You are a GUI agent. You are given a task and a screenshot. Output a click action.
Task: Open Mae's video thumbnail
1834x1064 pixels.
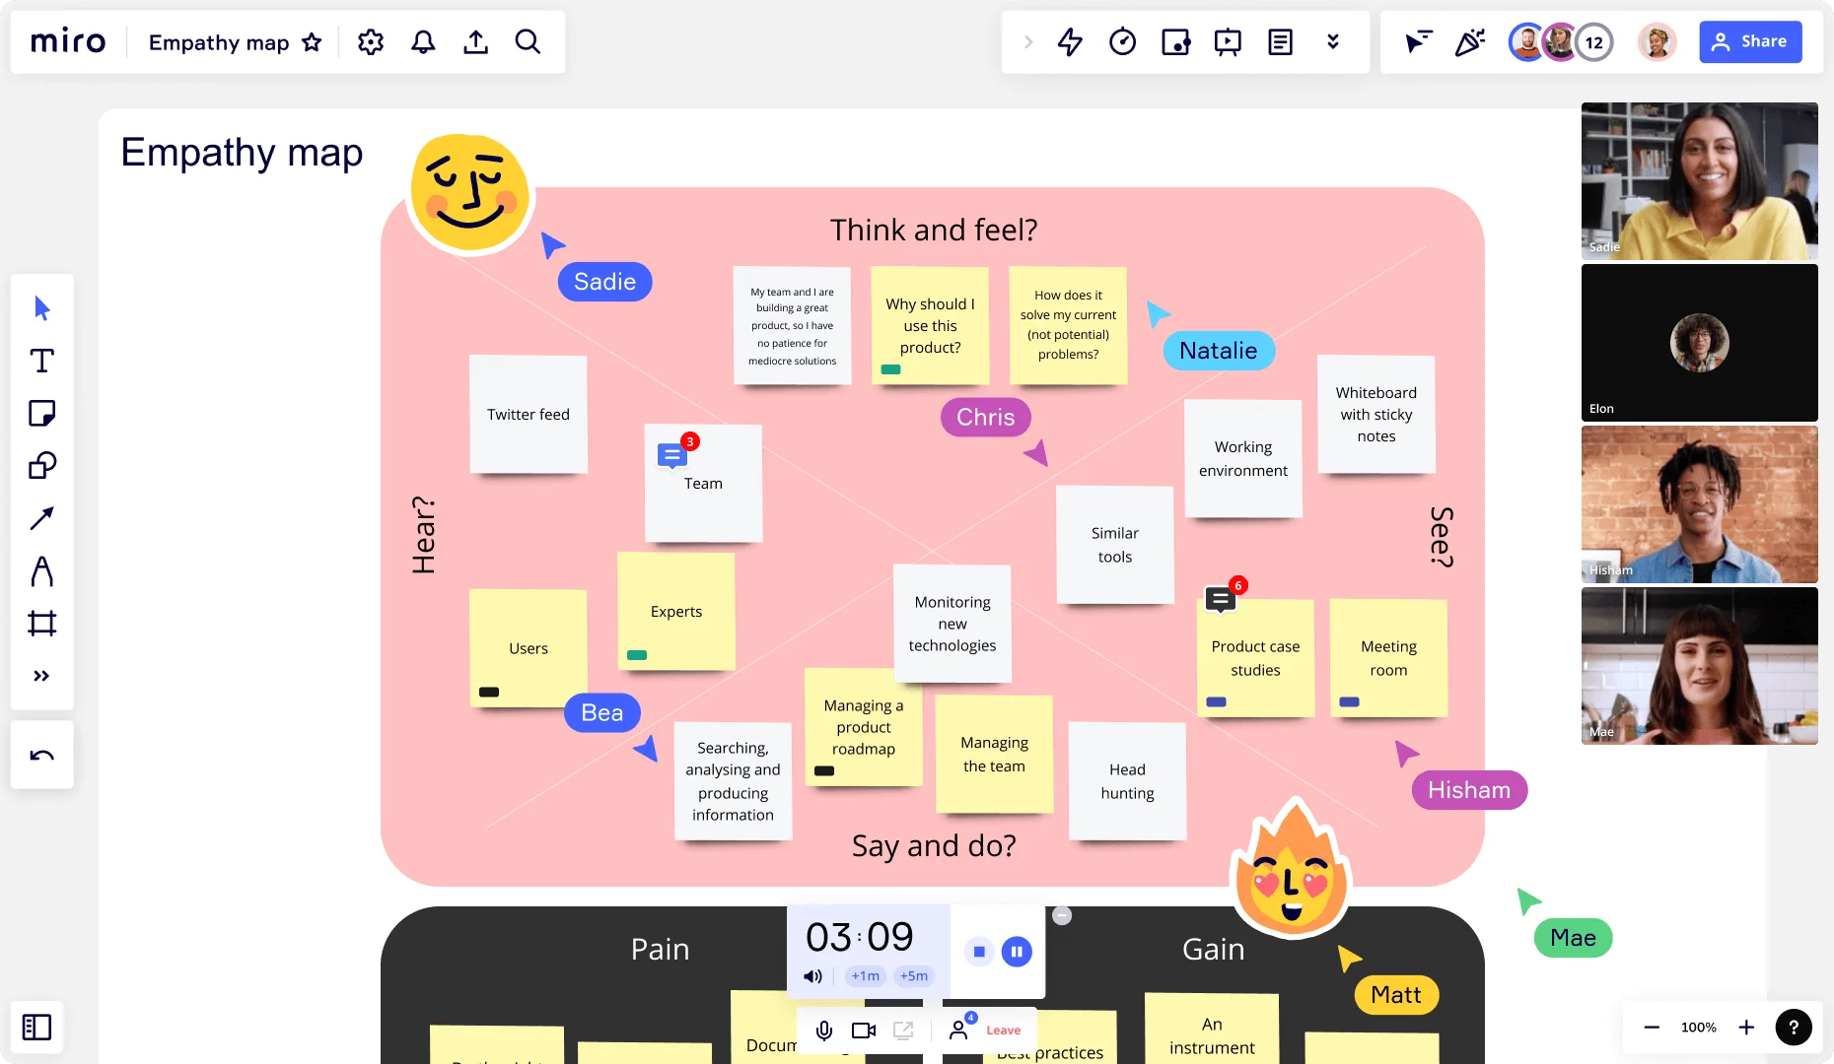1700,666
